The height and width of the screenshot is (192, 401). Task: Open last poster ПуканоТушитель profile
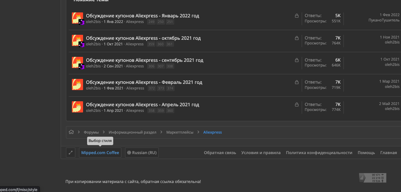tap(384, 20)
